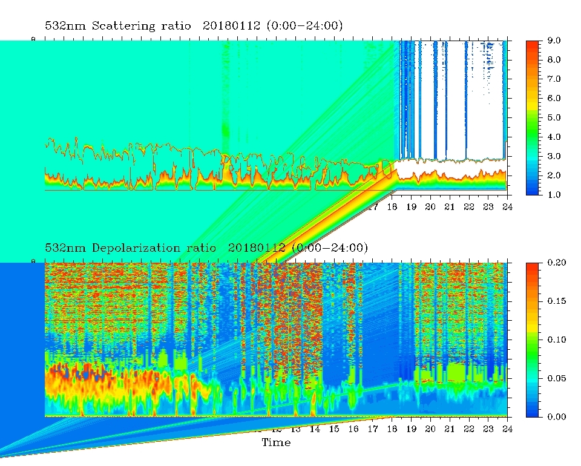Click hour 20 tick on scattering plot axis

click(430, 207)
